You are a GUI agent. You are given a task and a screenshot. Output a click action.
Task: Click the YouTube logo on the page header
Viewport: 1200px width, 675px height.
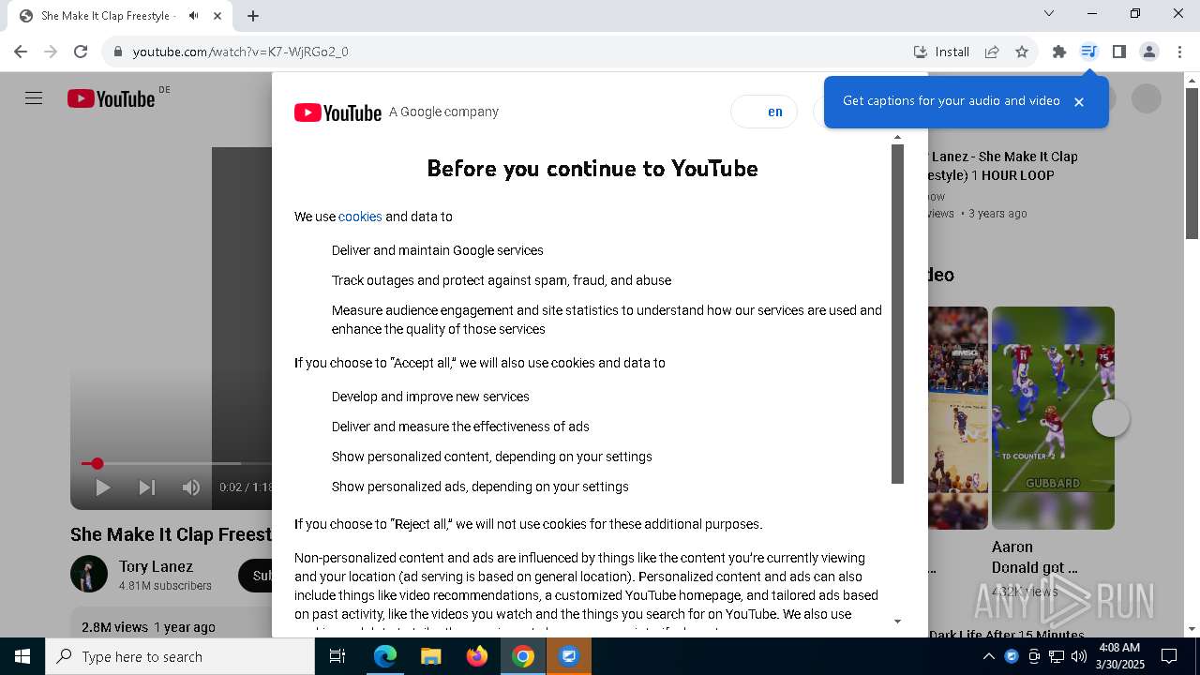point(112,98)
